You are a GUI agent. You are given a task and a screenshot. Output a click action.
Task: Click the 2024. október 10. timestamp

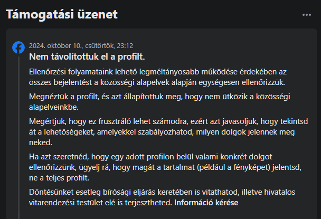tap(53, 46)
